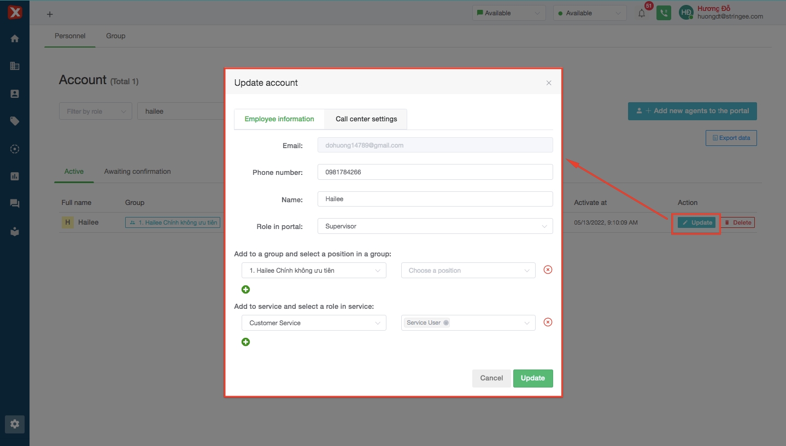This screenshot has width=786, height=446.
Task: Open the notifications bell icon
Action: [642, 14]
